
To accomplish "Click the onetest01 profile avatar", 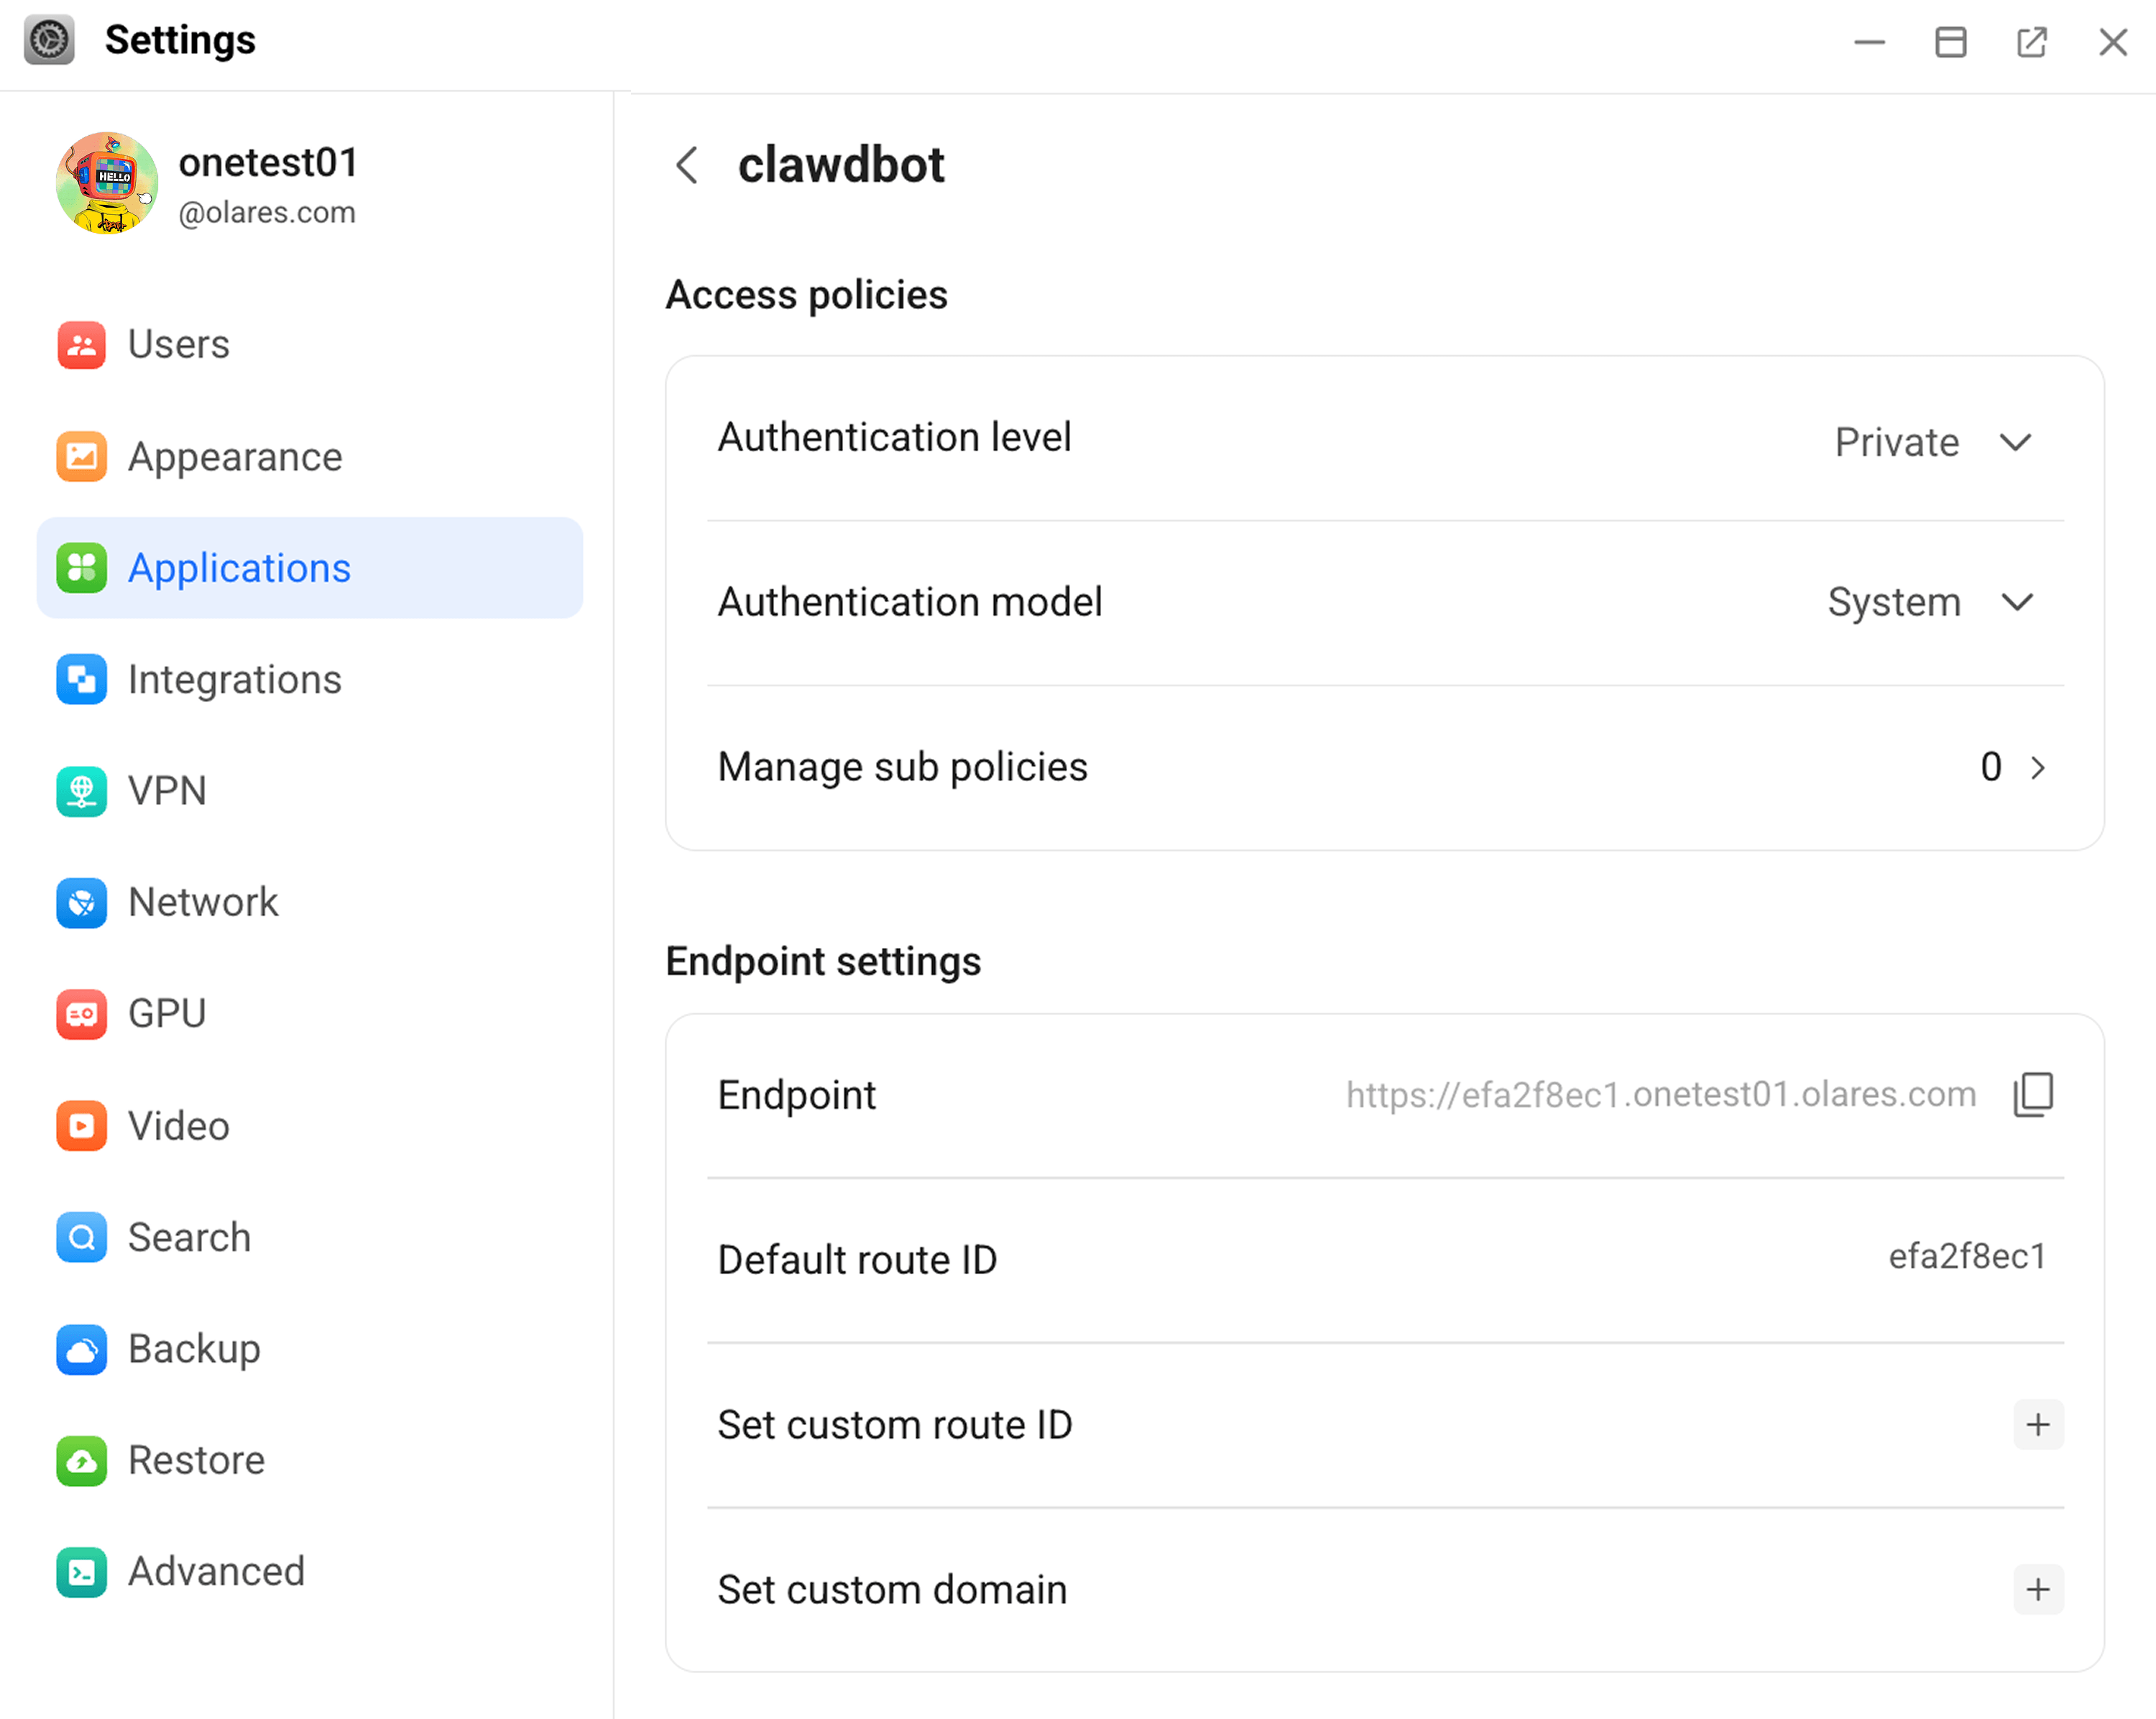I will click(107, 183).
